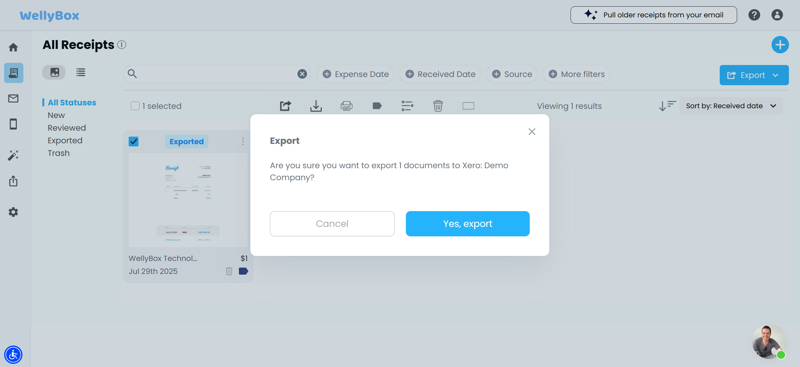Clear the search field with X icon
This screenshot has height=367, width=800.
[302, 74]
